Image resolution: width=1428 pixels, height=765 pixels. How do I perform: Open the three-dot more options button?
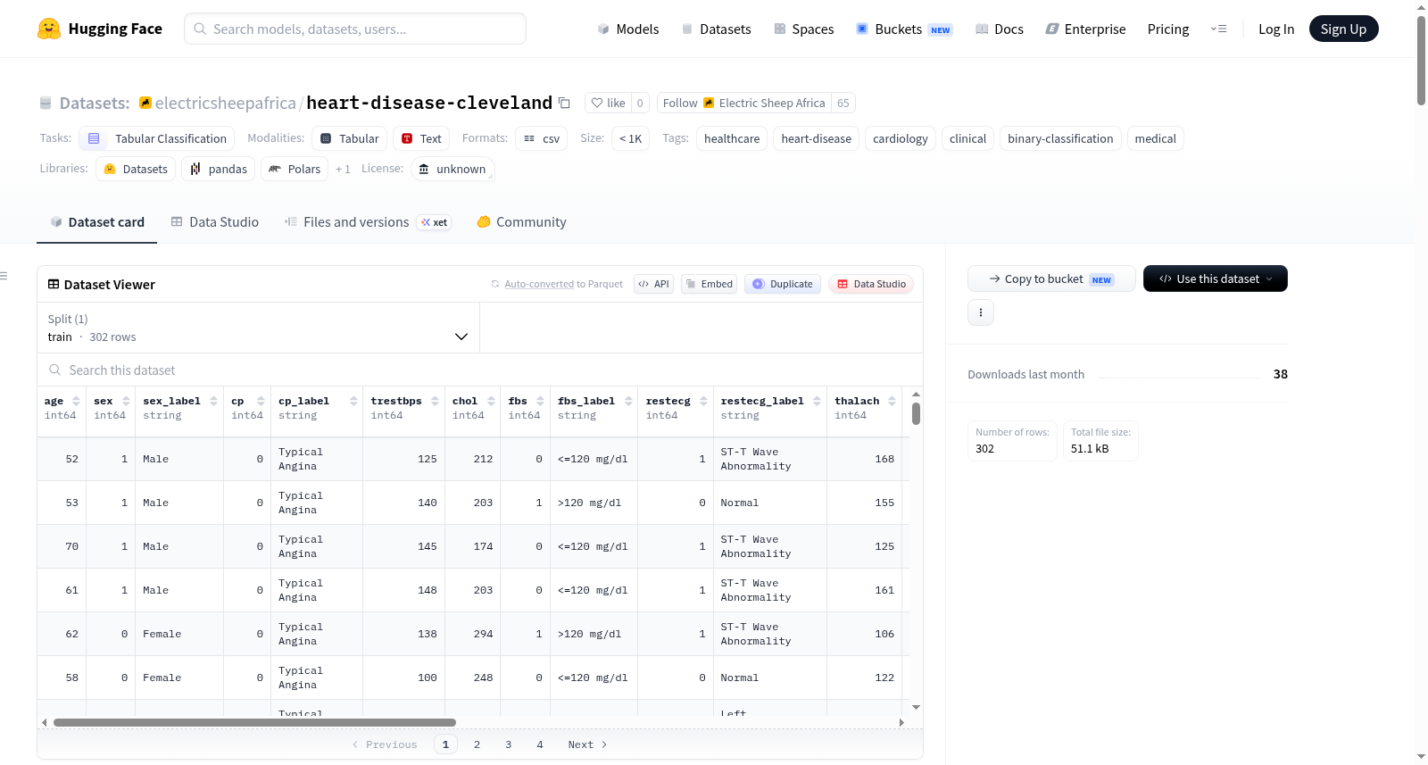pyautogui.click(x=981, y=312)
